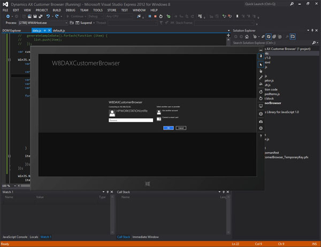Click the Undo arrow icon
Image resolution: width=321 pixels, height=247 pixels.
point(48,16)
